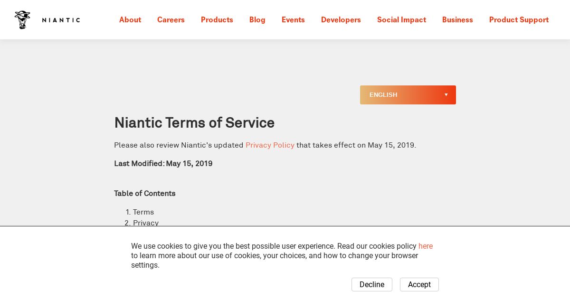Open the Product Support page
570x299 pixels.
pos(519,20)
